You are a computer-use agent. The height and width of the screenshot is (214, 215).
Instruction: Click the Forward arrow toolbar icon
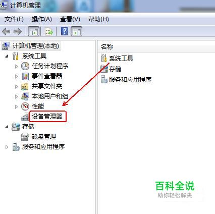18,31
